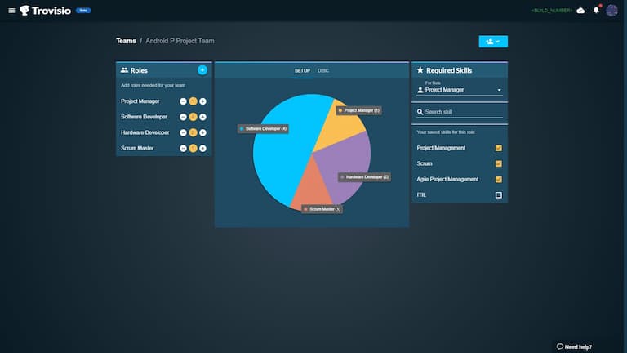Screen dimensions: 627x353
Task: Select the SETUP tab
Action: click(x=302, y=71)
